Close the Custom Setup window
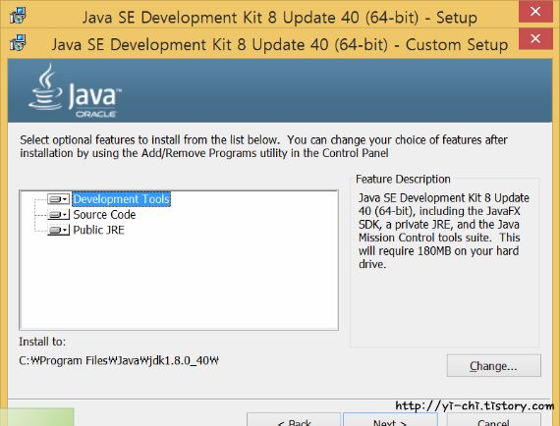Image resolution: width=560 pixels, height=426 pixels. click(535, 38)
